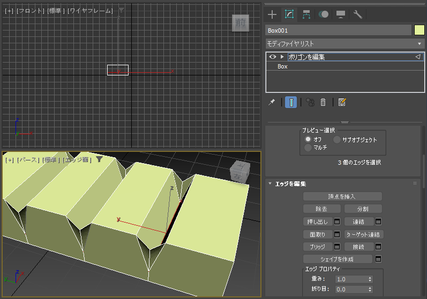Open settings box next to 連結
Viewport: 427px width, 299px height.
tap(378, 221)
